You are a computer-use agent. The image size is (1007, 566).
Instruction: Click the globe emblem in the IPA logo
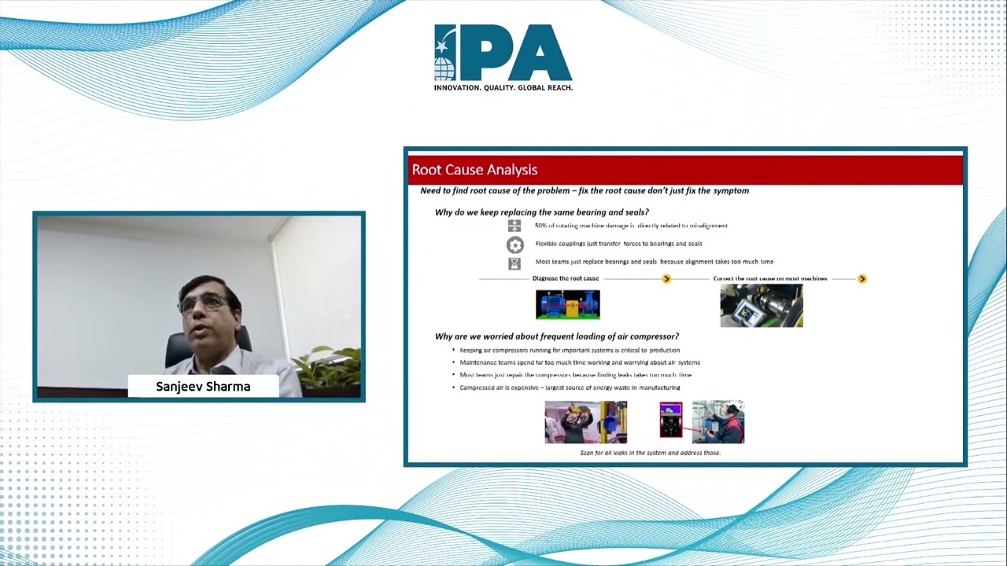point(444,65)
